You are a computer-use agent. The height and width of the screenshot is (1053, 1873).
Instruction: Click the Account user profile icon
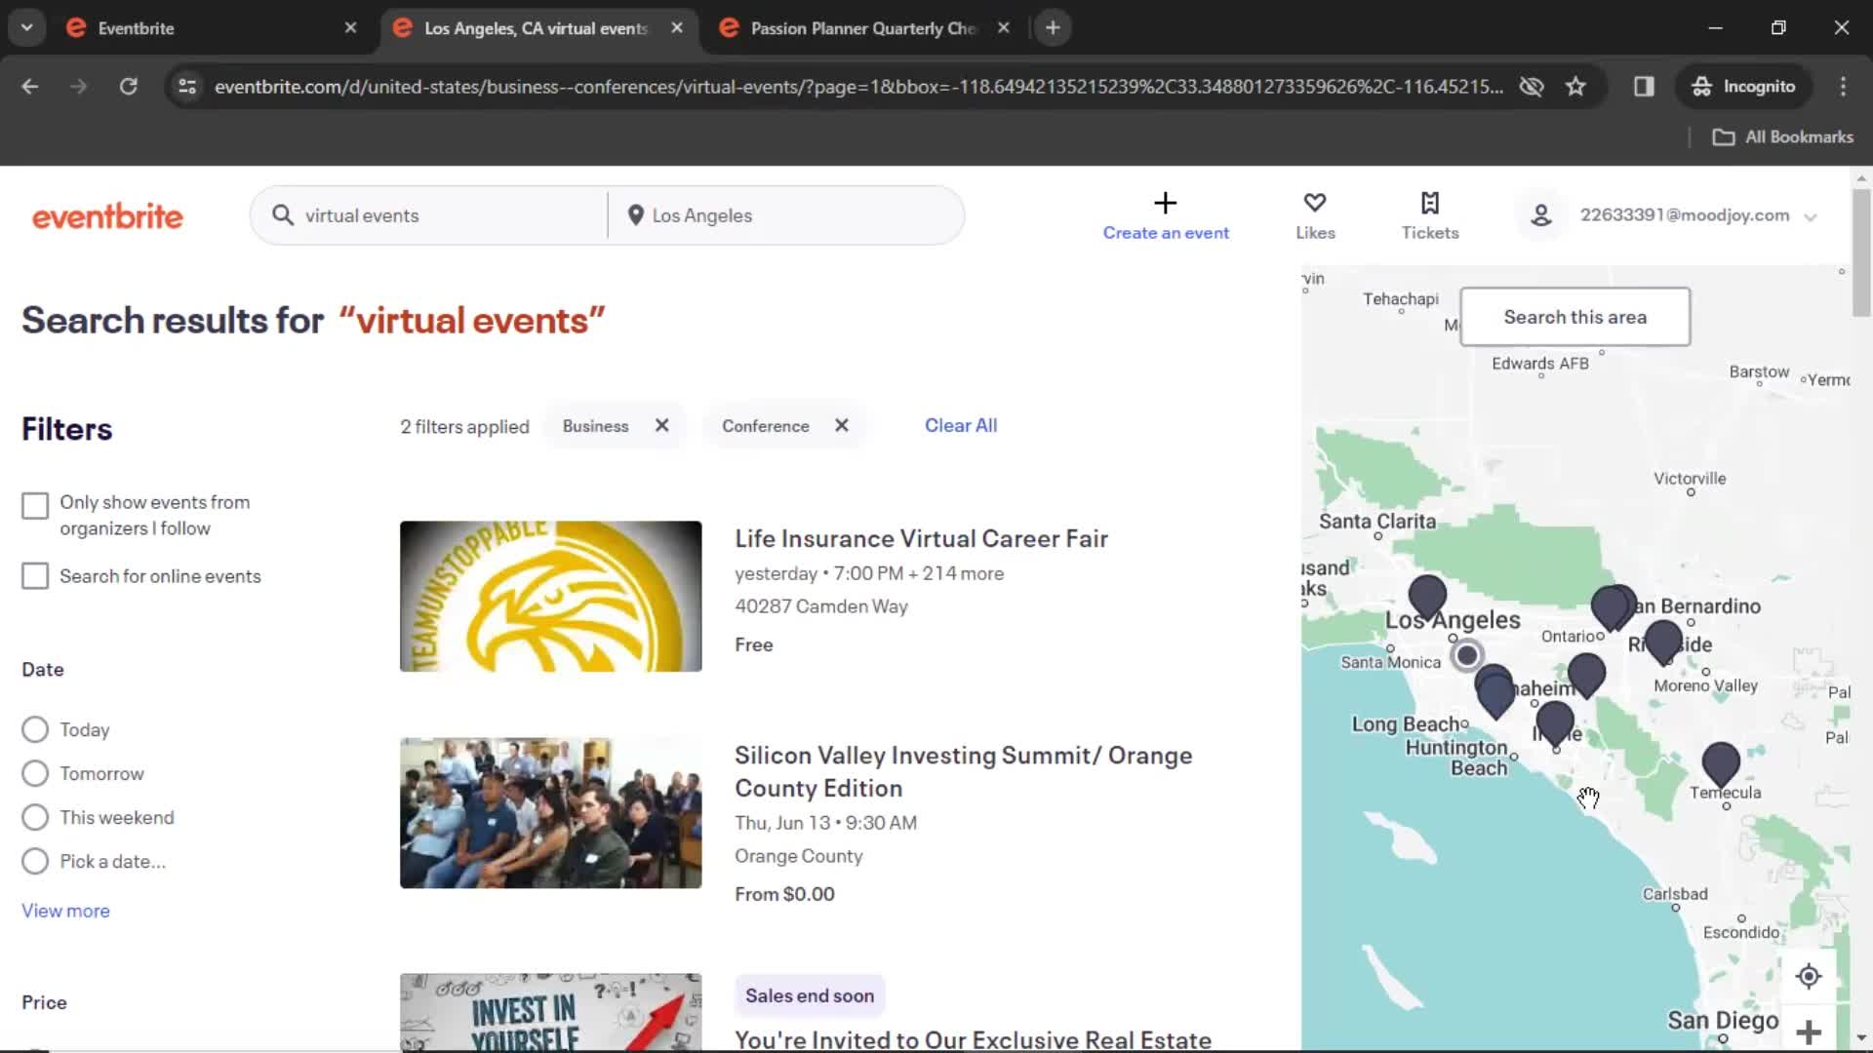(1541, 214)
